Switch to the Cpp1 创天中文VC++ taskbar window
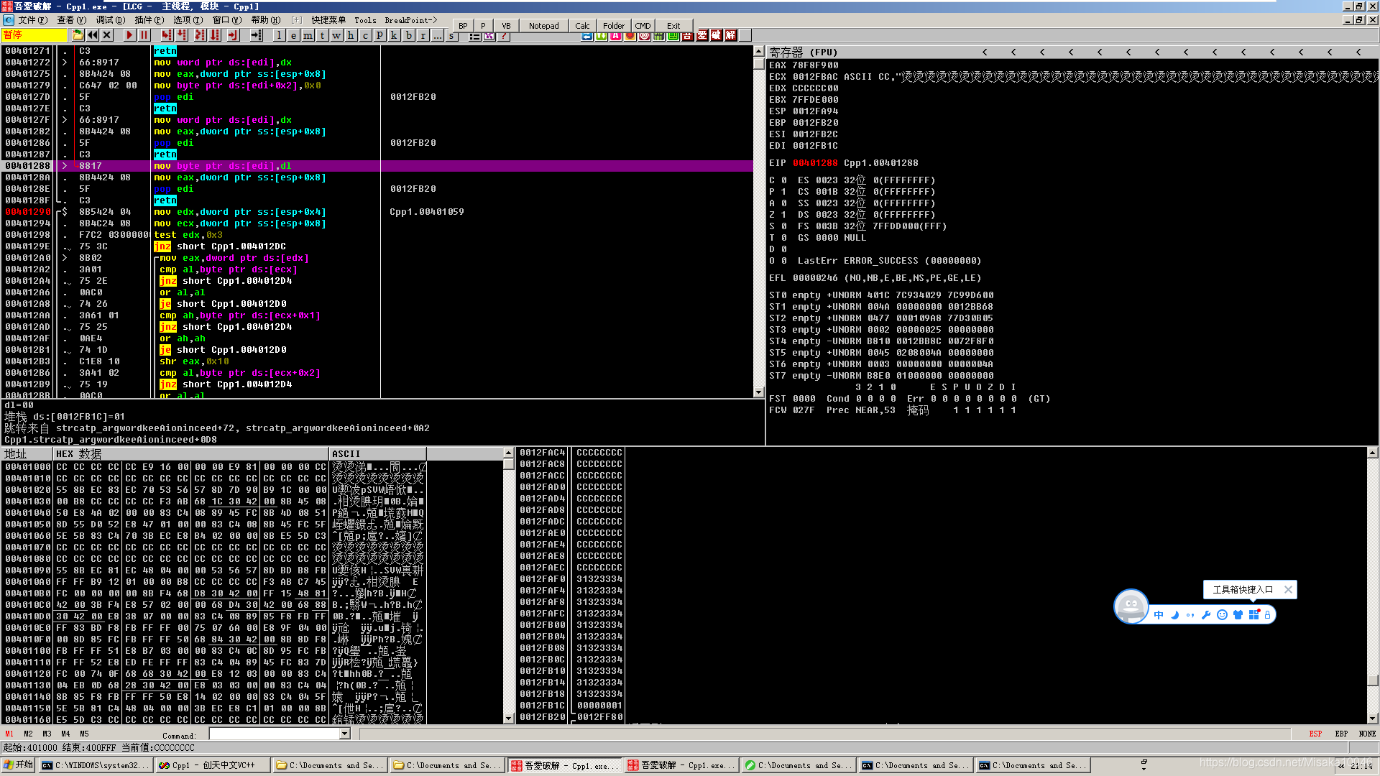Screen dimensions: 1380x776 [x=213, y=765]
